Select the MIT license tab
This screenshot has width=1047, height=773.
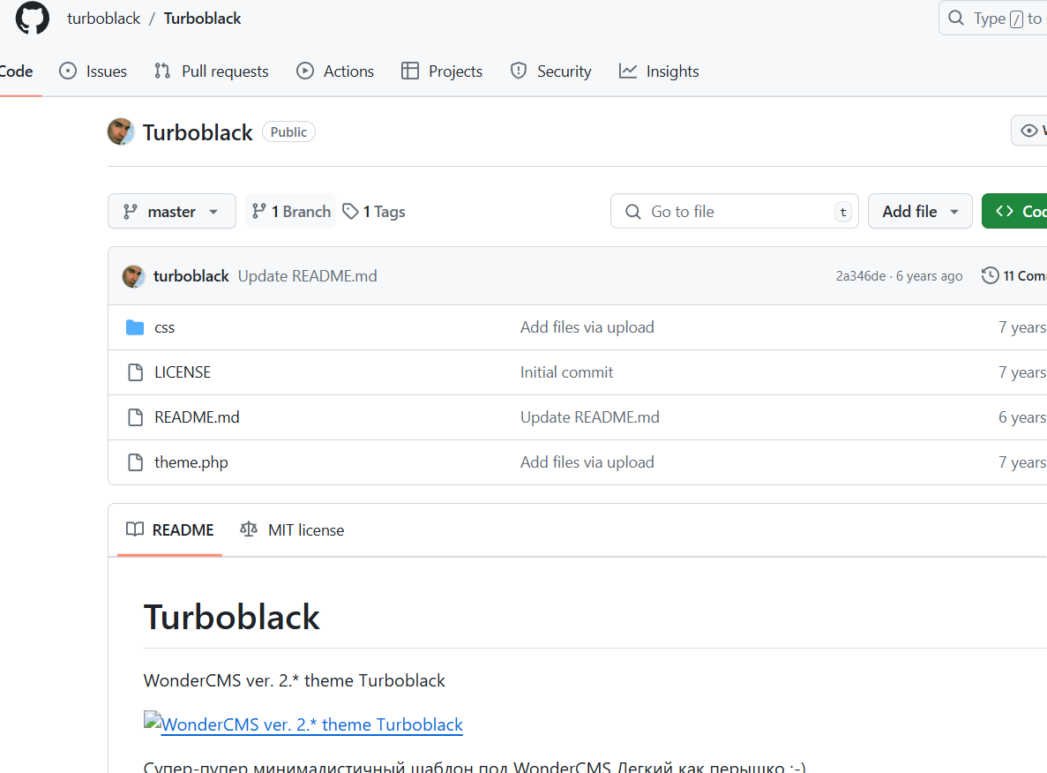coord(293,529)
